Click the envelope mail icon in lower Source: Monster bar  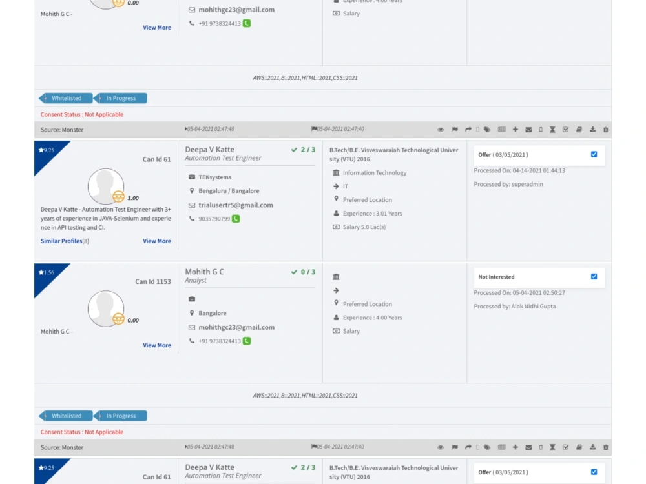click(528, 447)
